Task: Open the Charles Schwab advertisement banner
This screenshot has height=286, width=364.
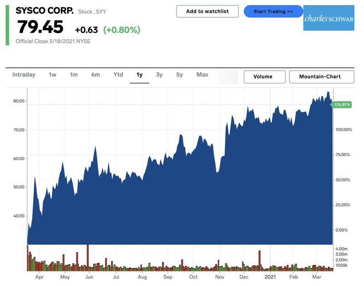Action: click(x=329, y=18)
